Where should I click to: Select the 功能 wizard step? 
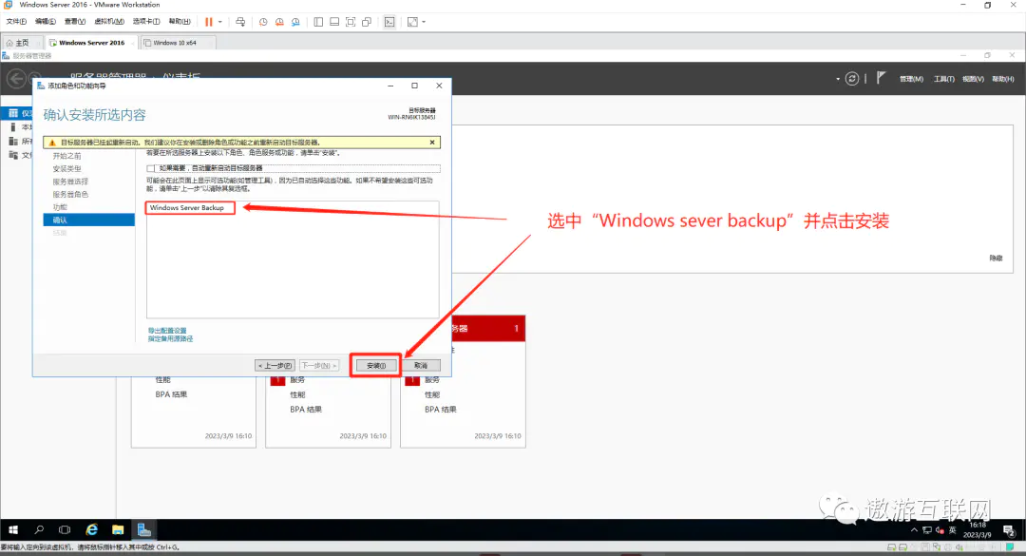(60, 207)
